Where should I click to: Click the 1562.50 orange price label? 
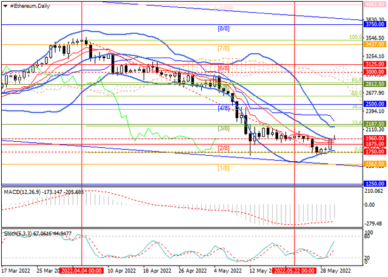pos(375,164)
